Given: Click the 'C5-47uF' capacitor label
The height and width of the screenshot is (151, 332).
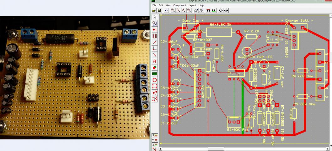Looking at the screenshot, I should [x=168, y=88].
